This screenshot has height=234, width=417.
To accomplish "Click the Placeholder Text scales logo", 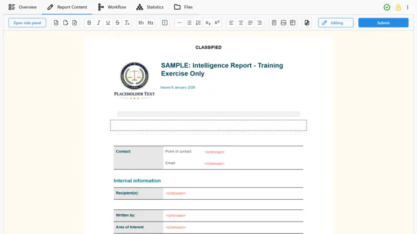I will click(x=134, y=81).
